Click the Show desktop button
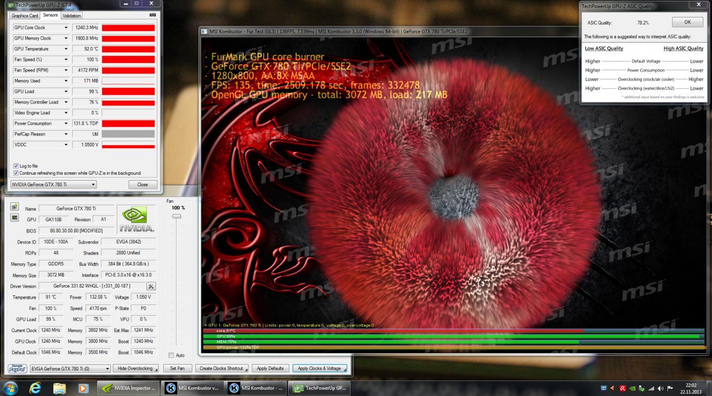Viewport: 712px width, 396px height. (709, 388)
